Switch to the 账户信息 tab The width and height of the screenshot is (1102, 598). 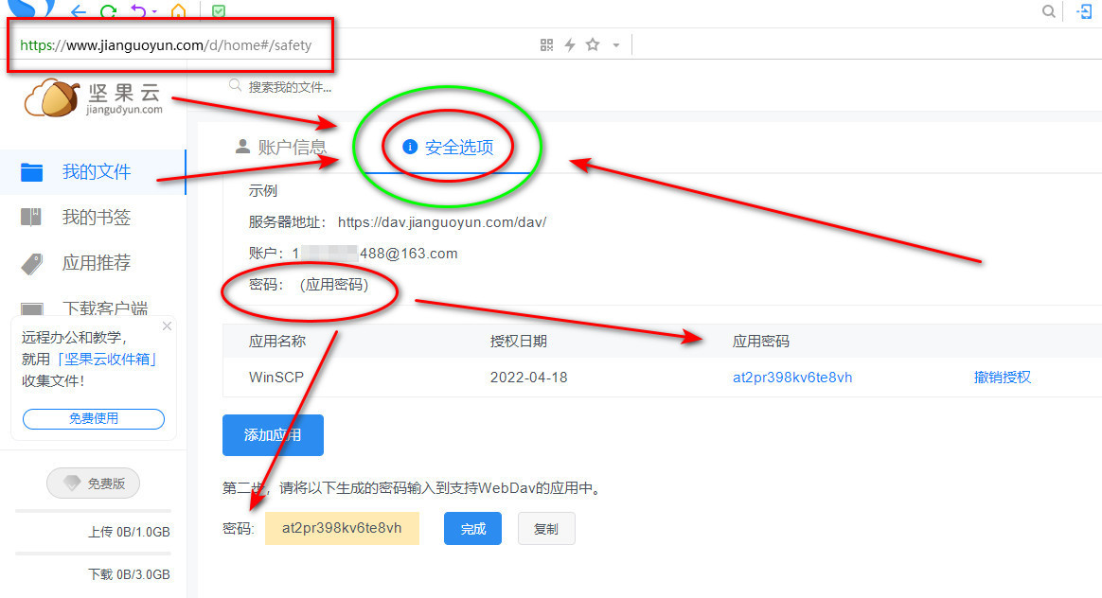pyautogui.click(x=281, y=147)
